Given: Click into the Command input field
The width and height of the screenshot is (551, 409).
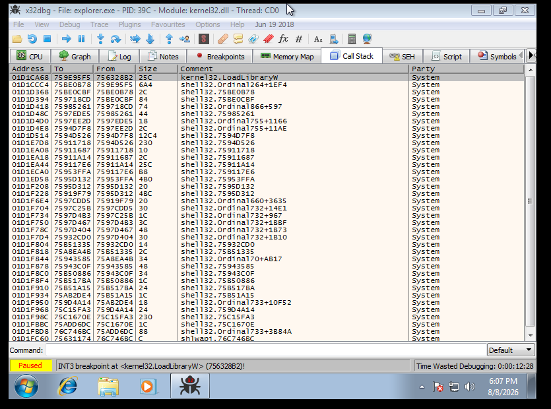Looking at the screenshot, I should 266,350.
